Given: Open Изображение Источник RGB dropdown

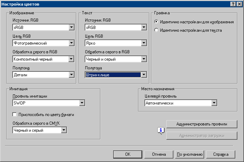Looking at the screenshot, I should coord(43,28).
